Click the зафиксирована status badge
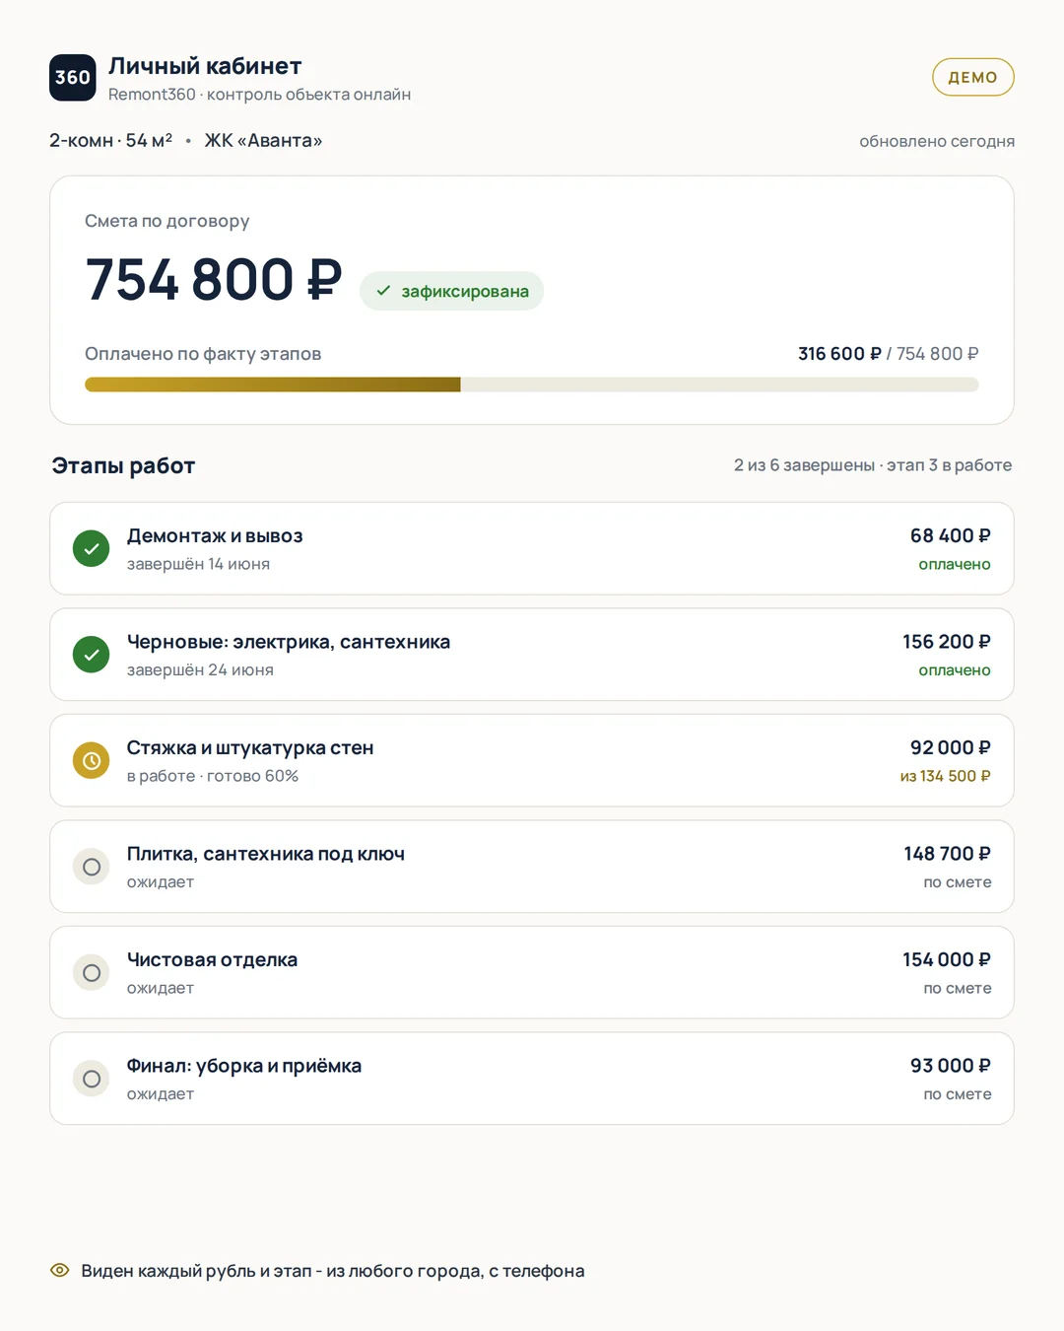The height and width of the screenshot is (1331, 1064). tap(452, 291)
